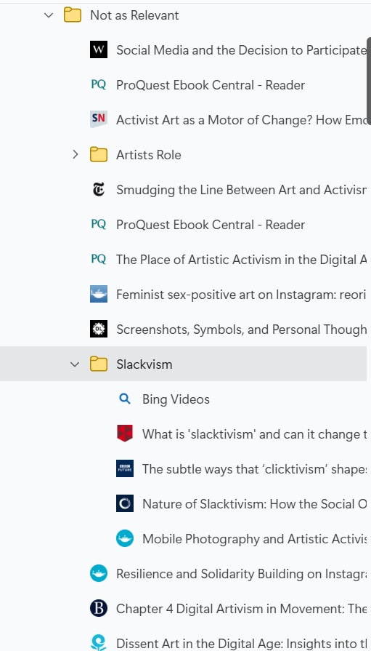Image resolution: width=371 pixels, height=651 pixels.
Task: Click the DL black gear favicon
Action: click(x=99, y=330)
